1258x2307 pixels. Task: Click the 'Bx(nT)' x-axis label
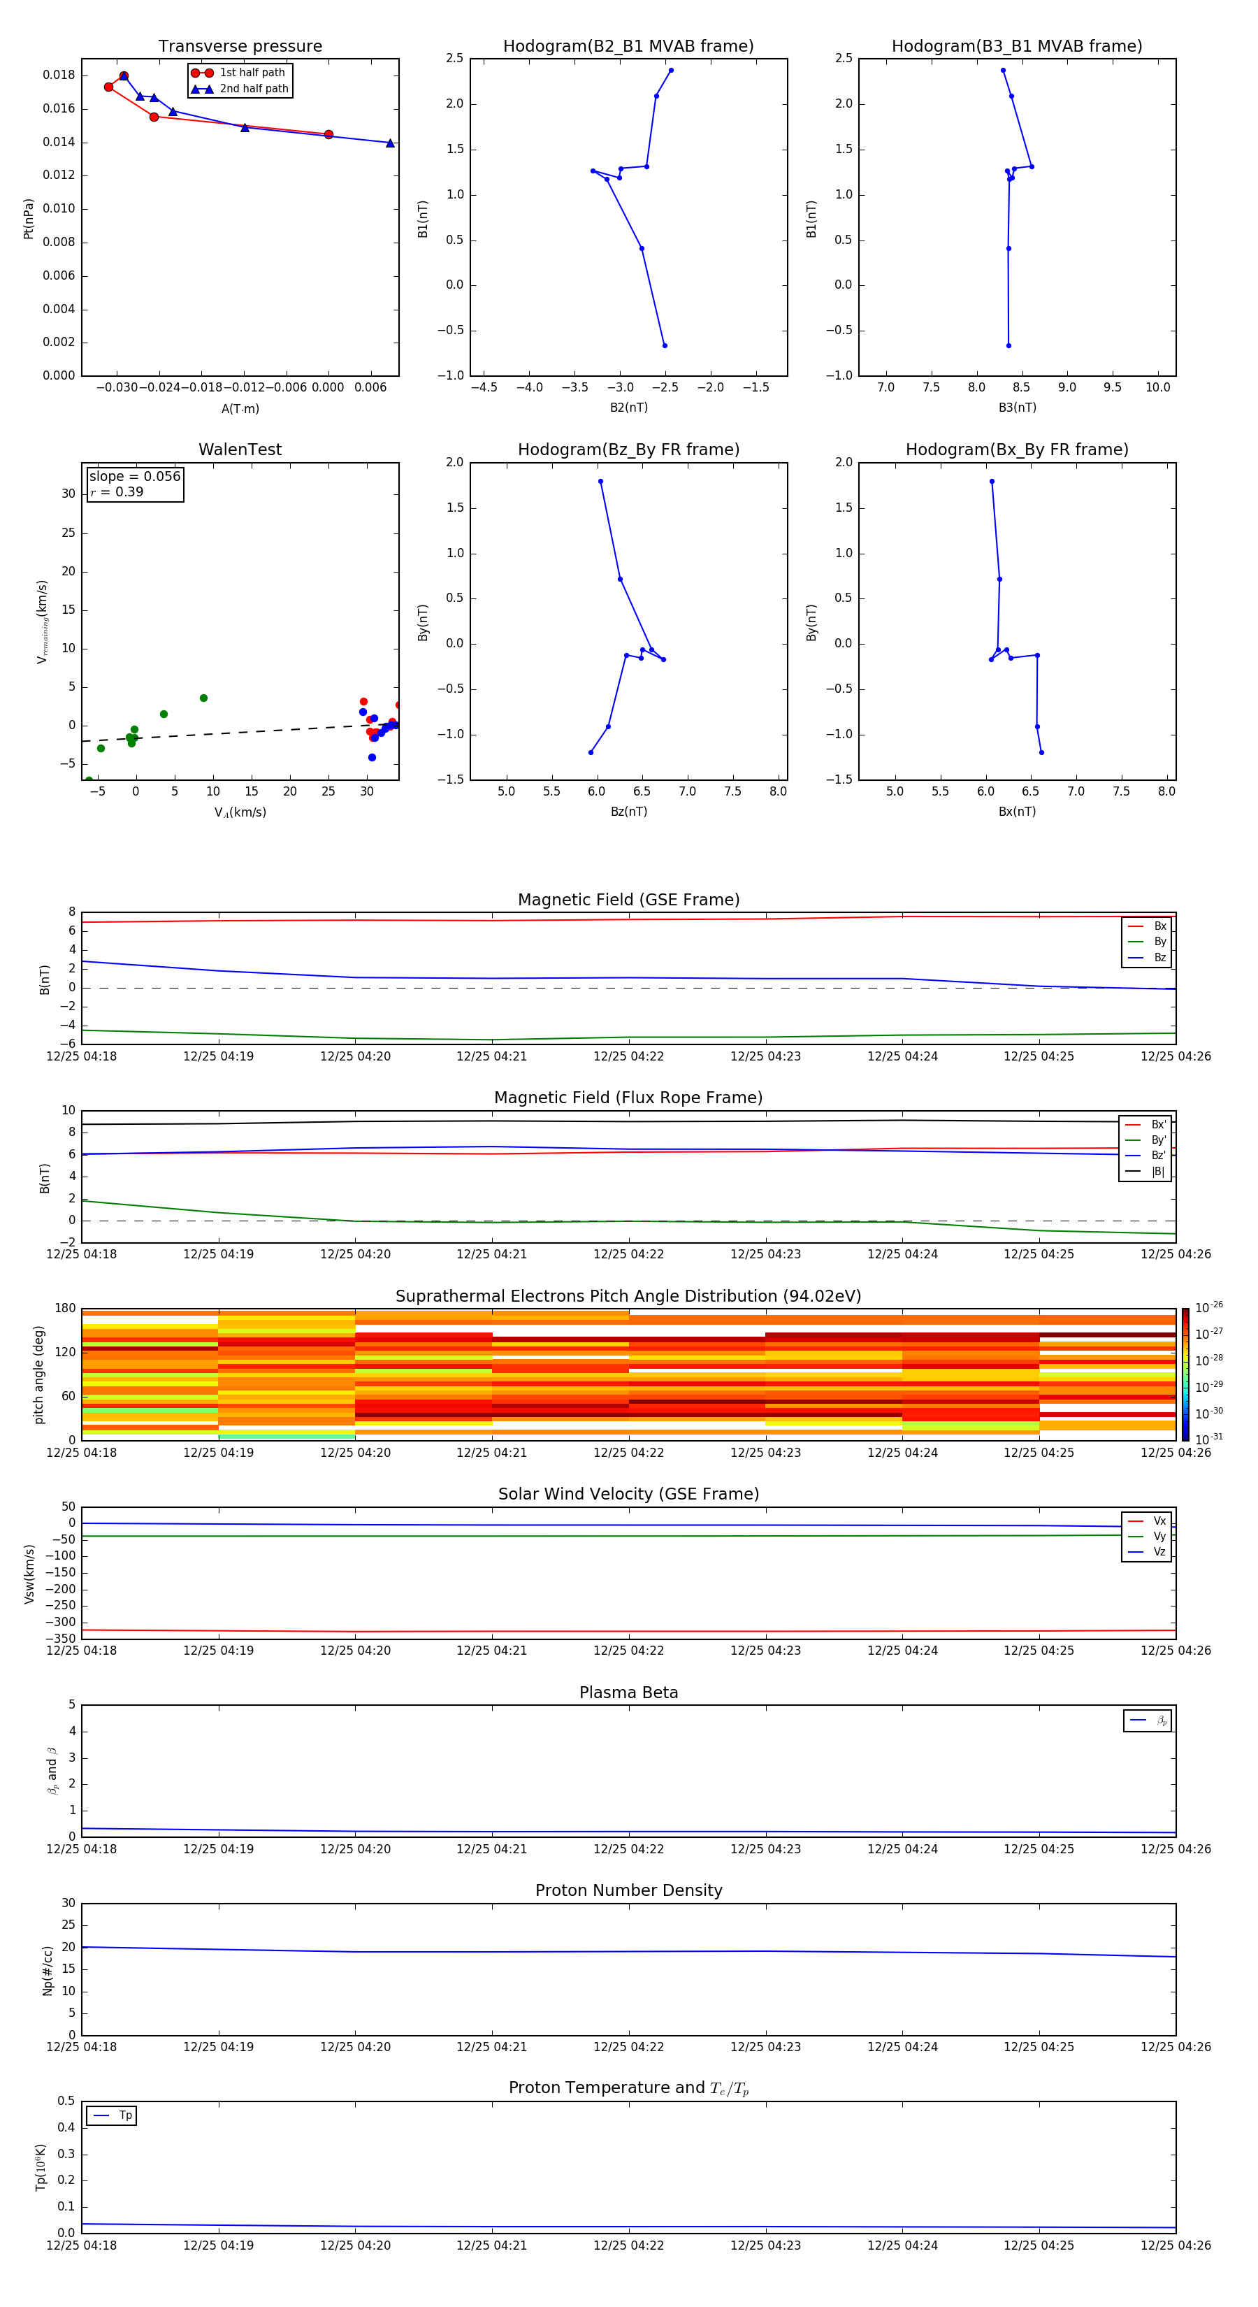(1017, 812)
